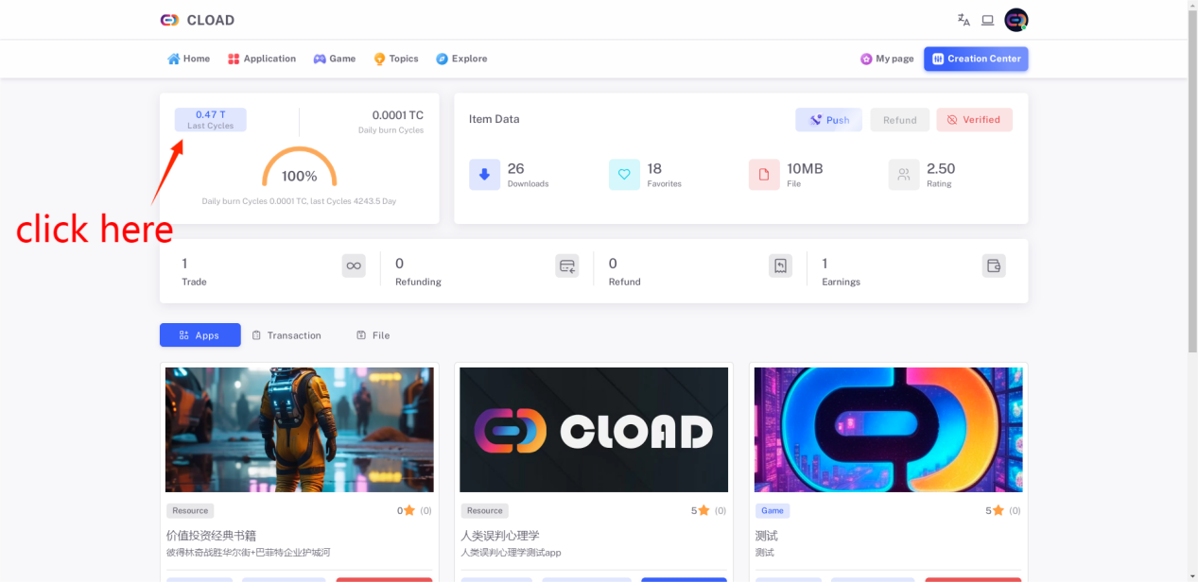Image resolution: width=1198 pixels, height=582 pixels.
Task: Go to the Home page
Action: (x=189, y=59)
